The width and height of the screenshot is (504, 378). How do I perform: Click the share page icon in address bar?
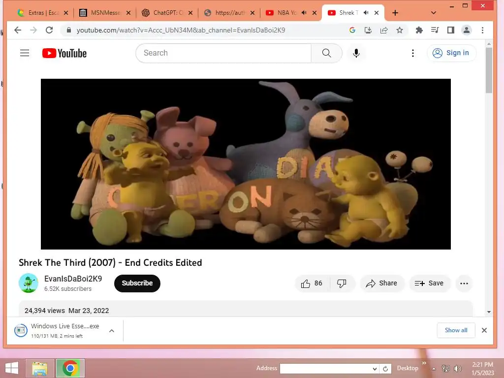[384, 30]
